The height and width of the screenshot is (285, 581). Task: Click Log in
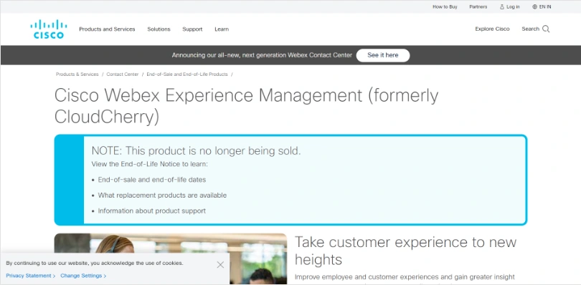[513, 6]
